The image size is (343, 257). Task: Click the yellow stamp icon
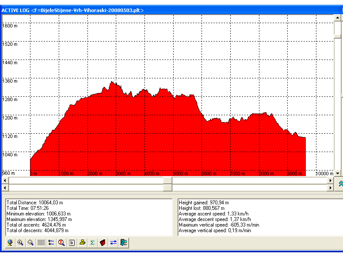tap(82, 242)
